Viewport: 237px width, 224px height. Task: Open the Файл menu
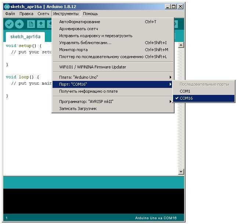pos(10,14)
